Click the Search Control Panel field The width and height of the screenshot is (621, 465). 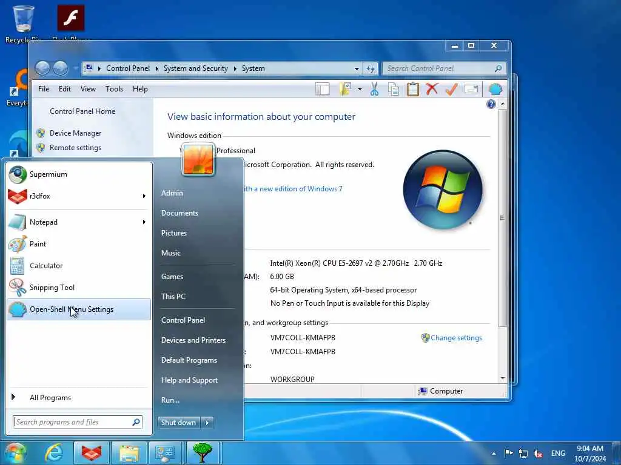[443, 68]
